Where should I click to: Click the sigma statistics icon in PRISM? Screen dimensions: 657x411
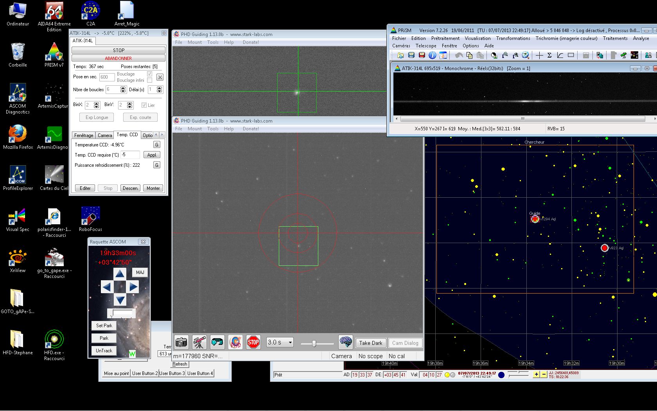(549, 56)
